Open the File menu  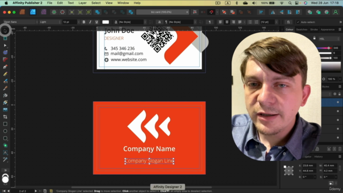(50, 3)
